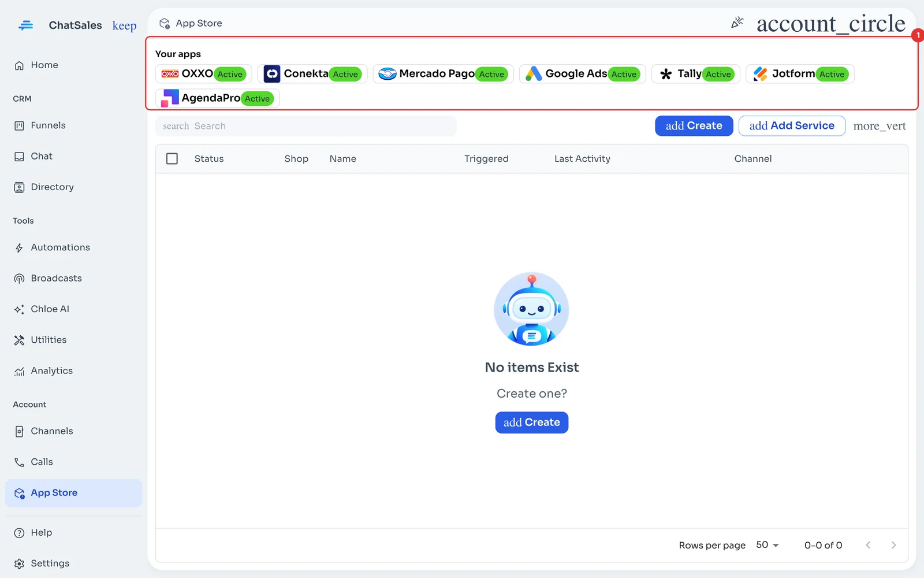
Task: Open the Conekta app chip
Action: pos(312,74)
